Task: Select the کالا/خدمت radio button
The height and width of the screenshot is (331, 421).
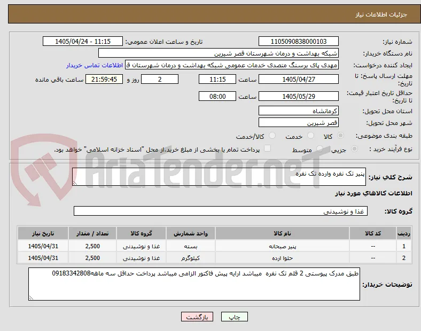Action: pos(272,136)
